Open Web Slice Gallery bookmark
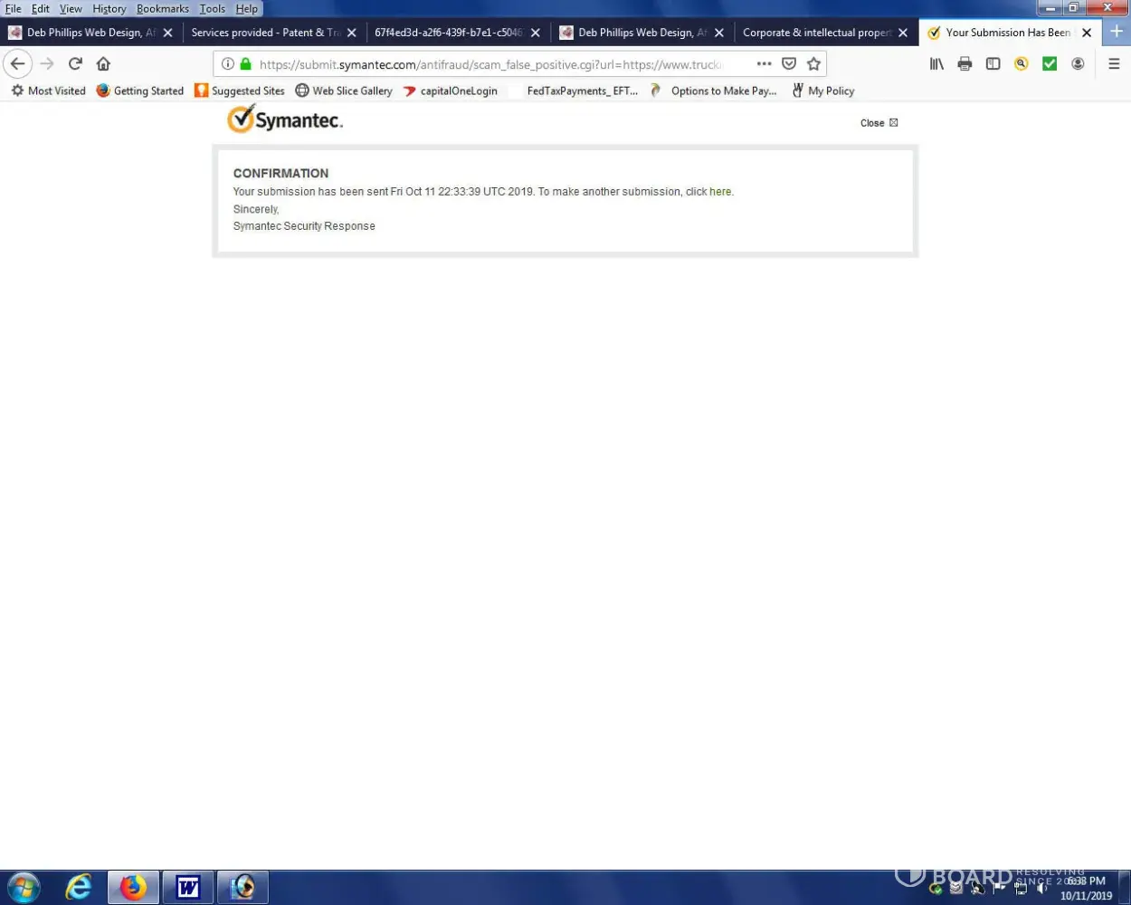 click(344, 90)
